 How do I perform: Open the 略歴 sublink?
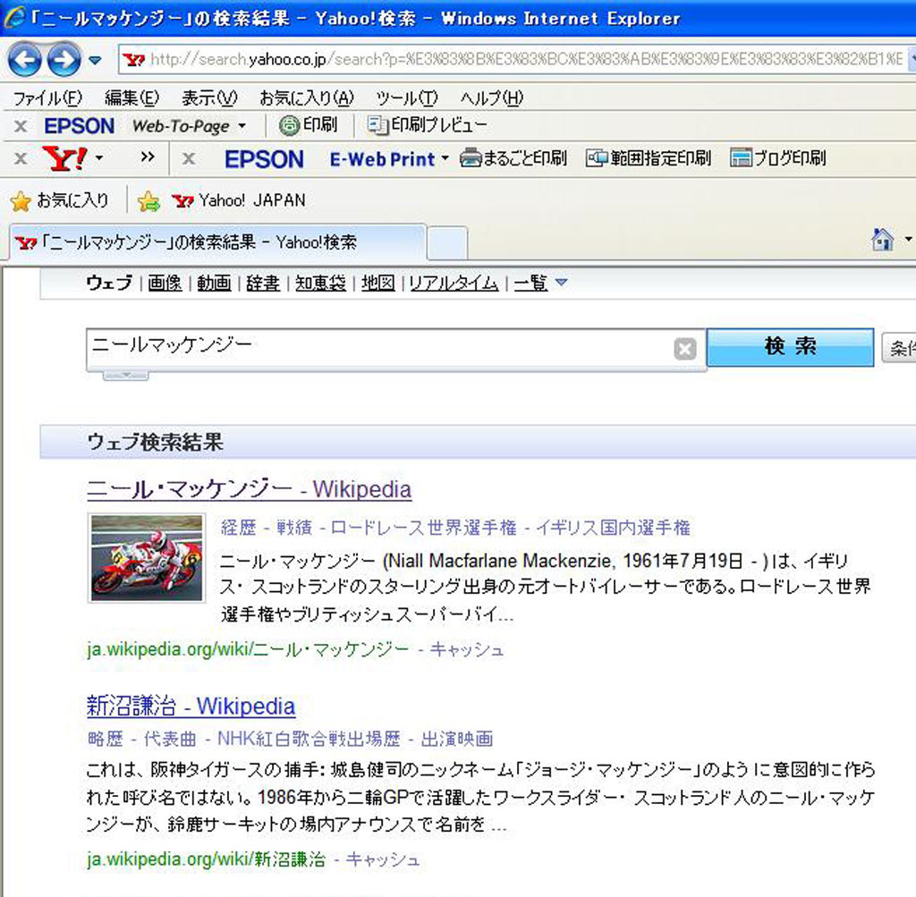click(106, 739)
